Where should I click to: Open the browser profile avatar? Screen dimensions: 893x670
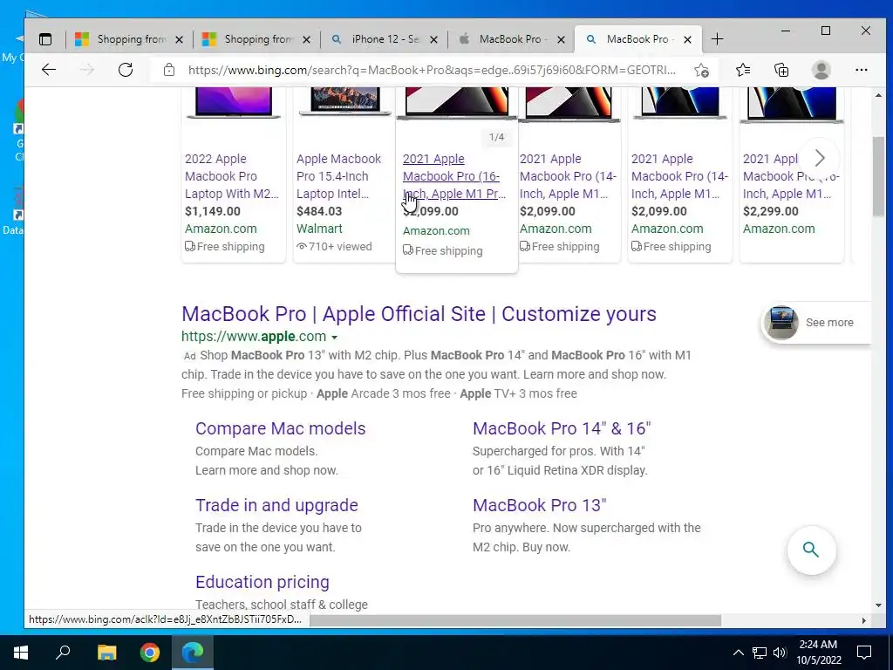pyautogui.click(x=821, y=70)
